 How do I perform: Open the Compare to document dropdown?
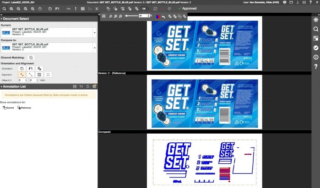tap(94, 47)
